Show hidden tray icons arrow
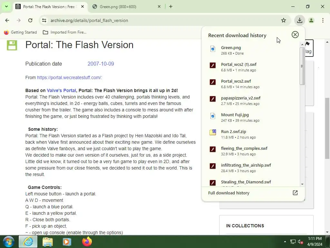 click(285, 242)
